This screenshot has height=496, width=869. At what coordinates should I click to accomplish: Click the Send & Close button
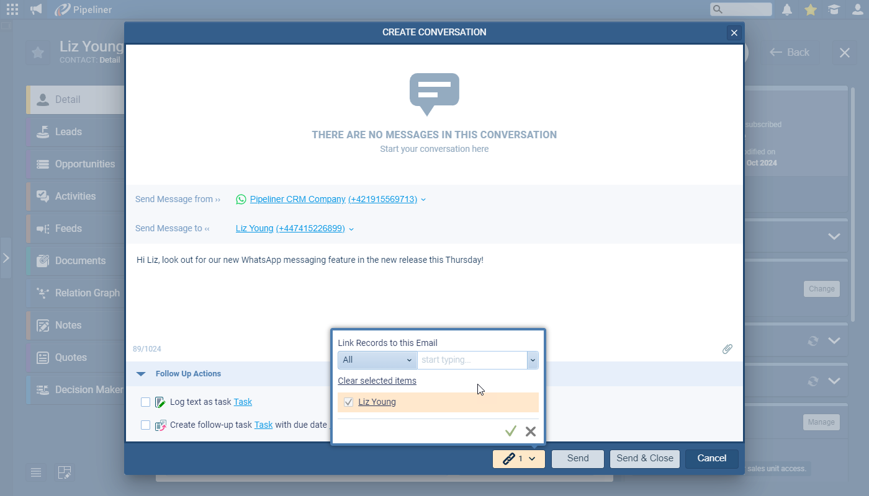tap(645, 459)
